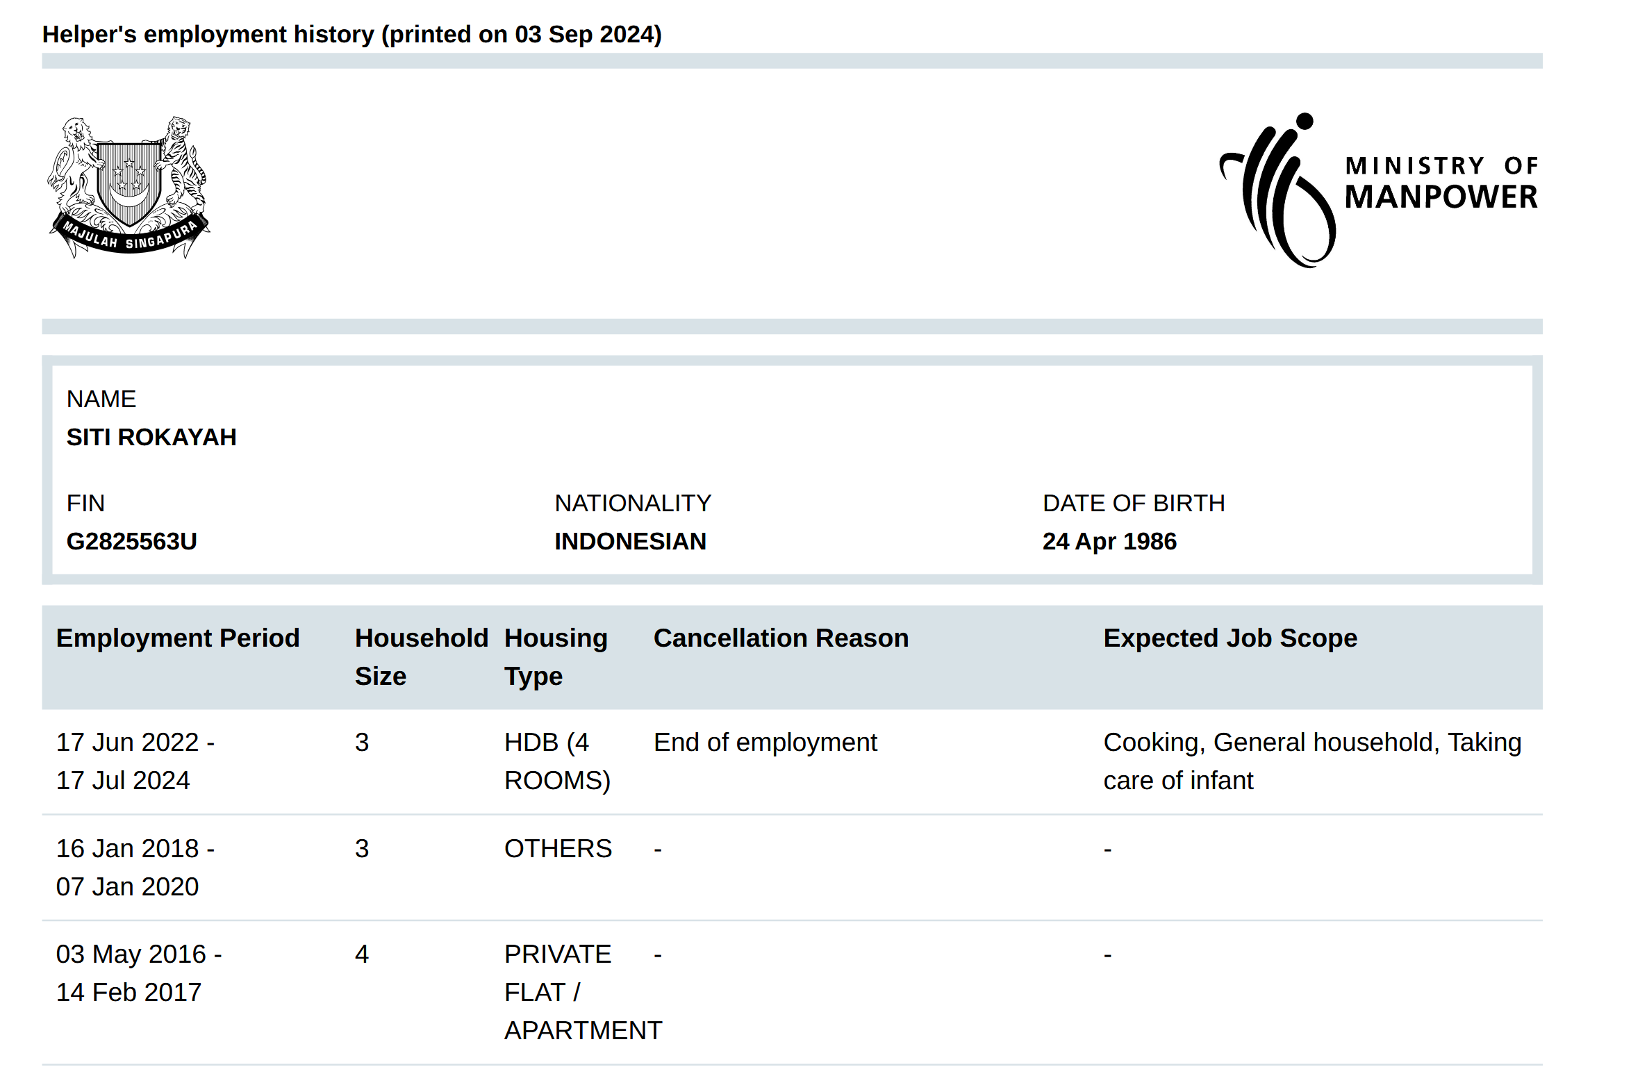The height and width of the screenshot is (1076, 1631).
Task: Select the 03 May 2016 employment period row
Action: coord(138,972)
